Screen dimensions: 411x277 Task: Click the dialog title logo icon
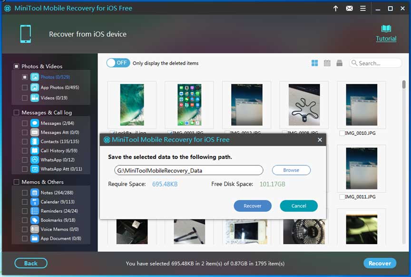(107, 140)
